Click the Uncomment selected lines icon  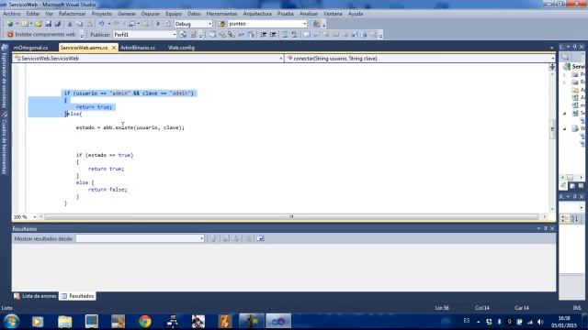(294, 35)
